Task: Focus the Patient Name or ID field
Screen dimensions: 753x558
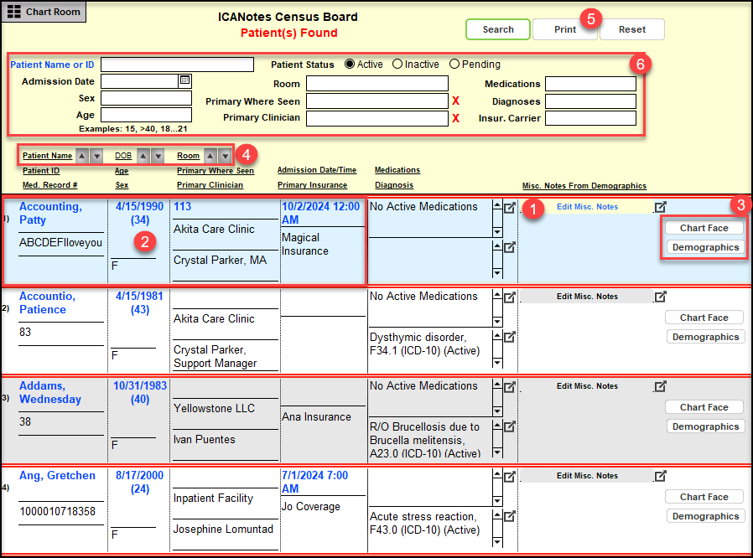Action: 177,65
